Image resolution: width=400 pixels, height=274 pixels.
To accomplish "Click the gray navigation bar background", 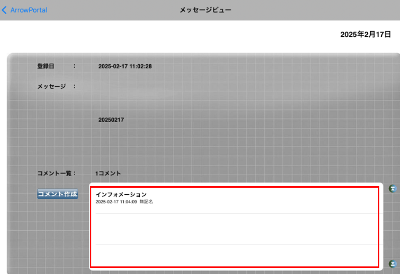I will [303, 10].
